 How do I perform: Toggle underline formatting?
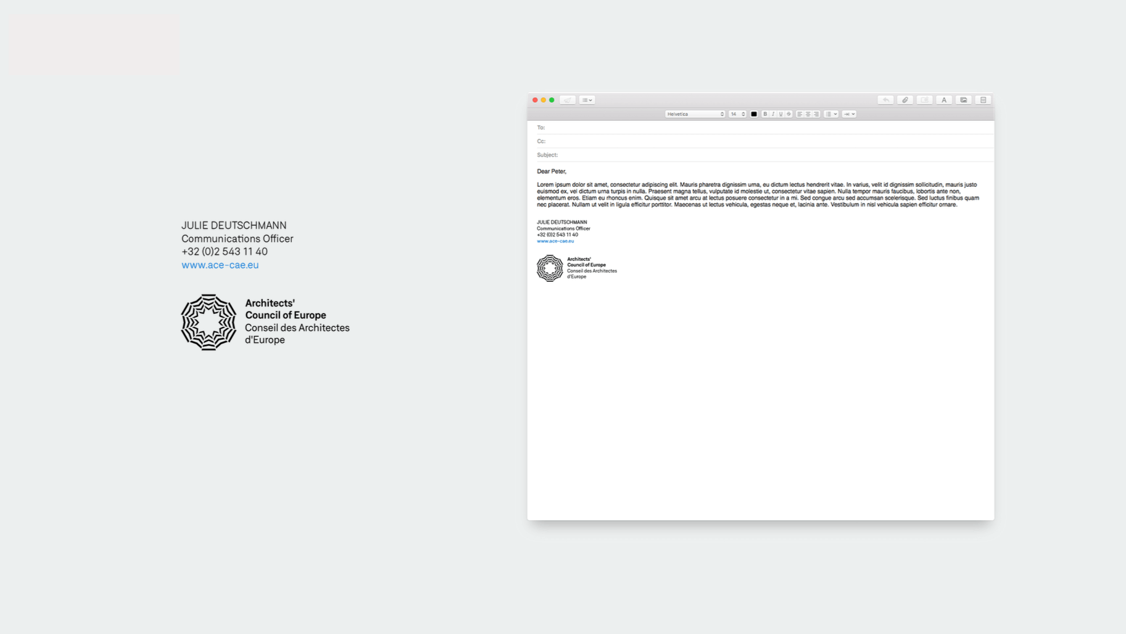click(780, 114)
